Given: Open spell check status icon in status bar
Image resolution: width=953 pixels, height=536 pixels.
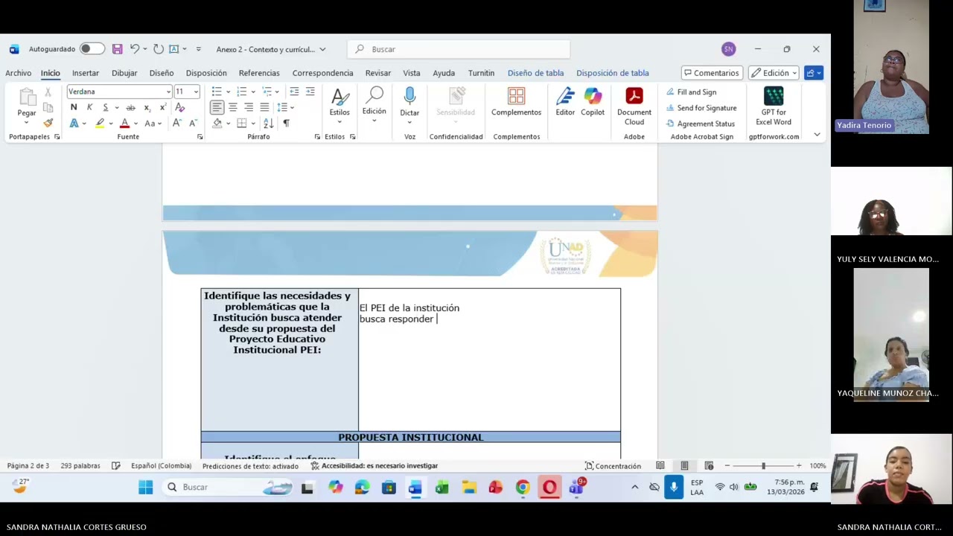Looking at the screenshot, I should pyautogui.click(x=116, y=466).
